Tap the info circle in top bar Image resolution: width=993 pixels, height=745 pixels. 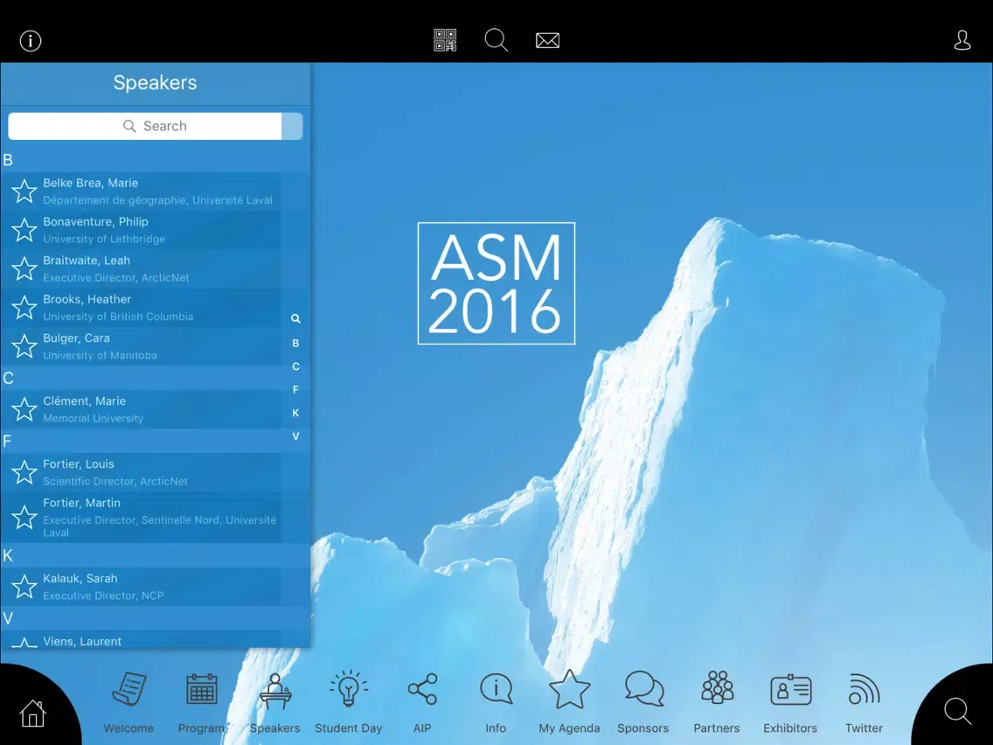[31, 41]
